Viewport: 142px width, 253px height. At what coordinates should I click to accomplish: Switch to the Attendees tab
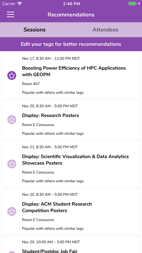[105, 30]
